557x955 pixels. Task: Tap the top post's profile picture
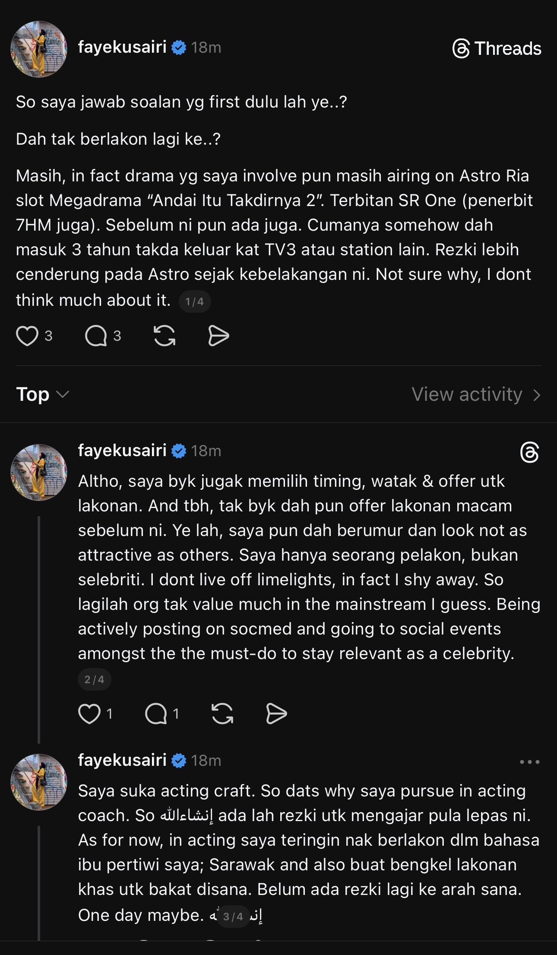coord(39,49)
